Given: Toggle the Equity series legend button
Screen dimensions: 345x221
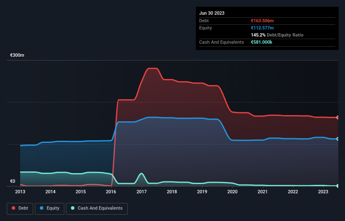Looking at the screenshot, I should [50, 208].
